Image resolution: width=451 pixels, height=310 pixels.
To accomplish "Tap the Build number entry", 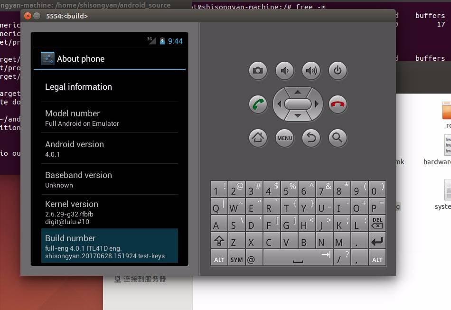I will [x=110, y=246].
